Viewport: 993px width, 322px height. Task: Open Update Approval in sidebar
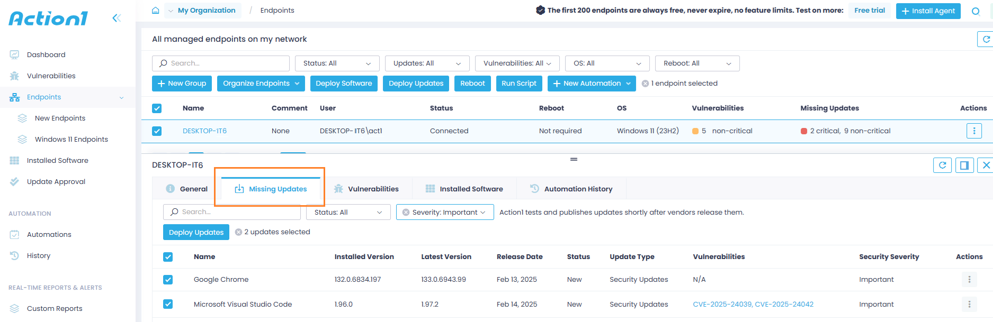coord(56,182)
